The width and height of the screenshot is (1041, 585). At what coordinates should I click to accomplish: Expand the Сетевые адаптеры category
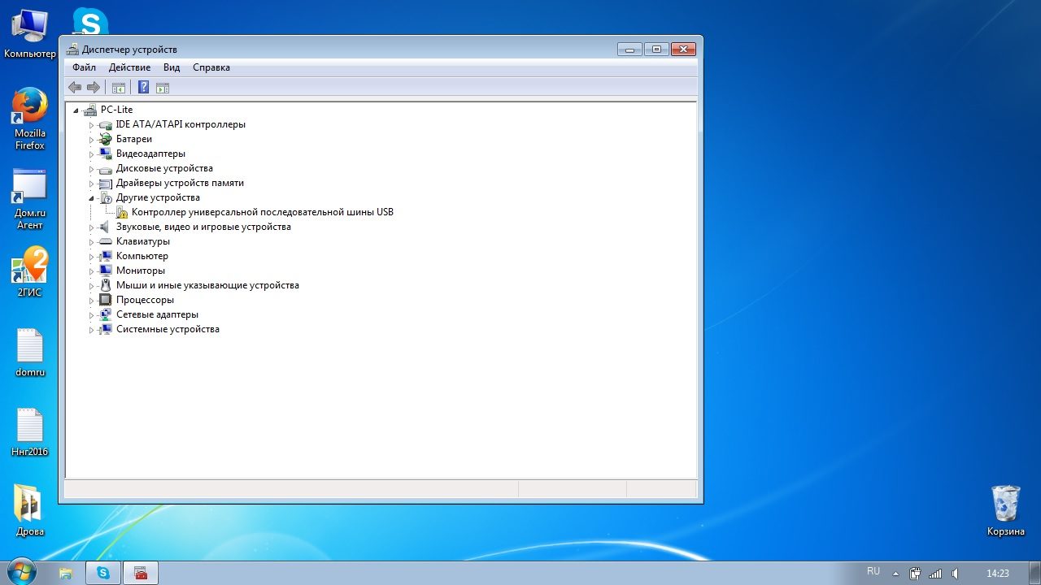coord(92,314)
